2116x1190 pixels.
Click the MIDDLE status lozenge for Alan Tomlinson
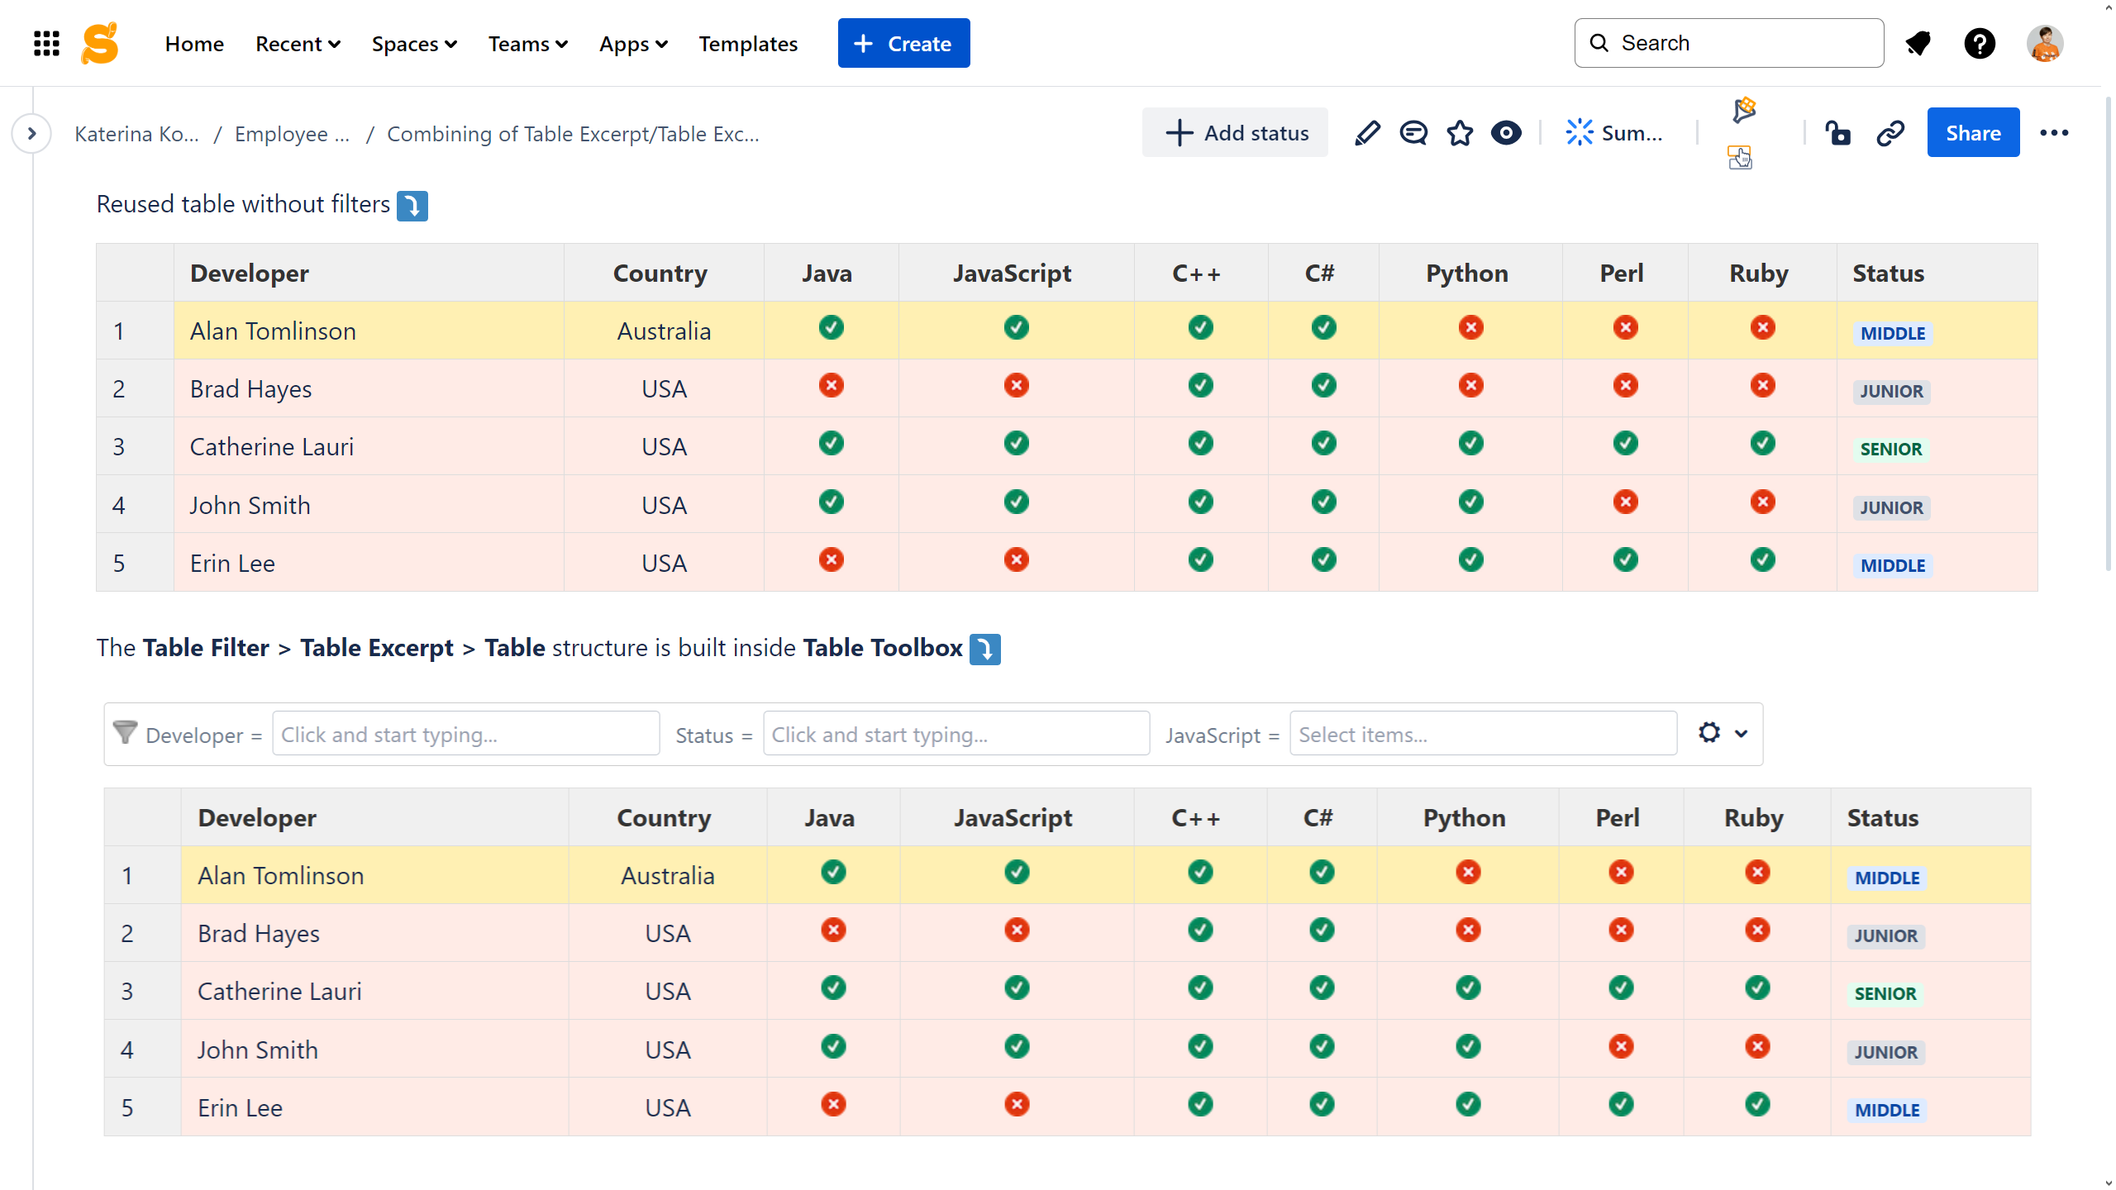[x=1892, y=333]
